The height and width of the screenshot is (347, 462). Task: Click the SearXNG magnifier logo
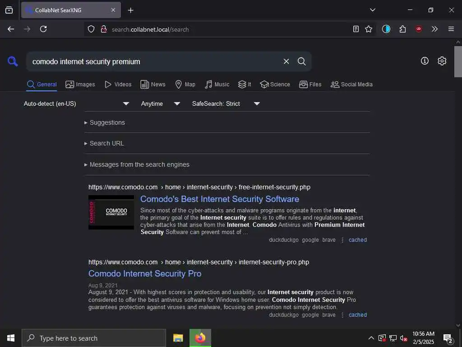(13, 61)
